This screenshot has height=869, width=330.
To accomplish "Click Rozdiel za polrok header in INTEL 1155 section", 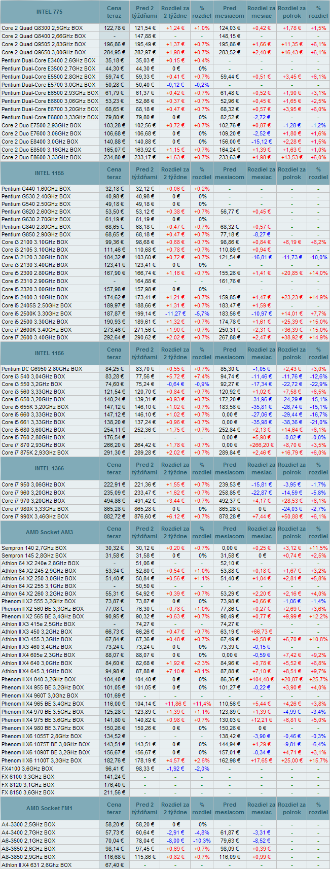I will point(292,173).
